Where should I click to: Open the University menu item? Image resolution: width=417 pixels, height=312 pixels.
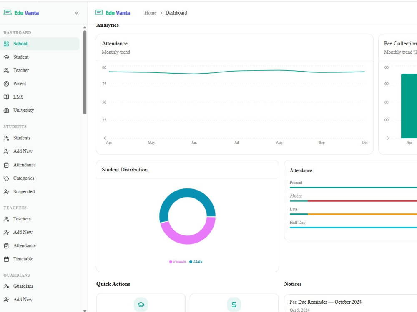coord(40,110)
